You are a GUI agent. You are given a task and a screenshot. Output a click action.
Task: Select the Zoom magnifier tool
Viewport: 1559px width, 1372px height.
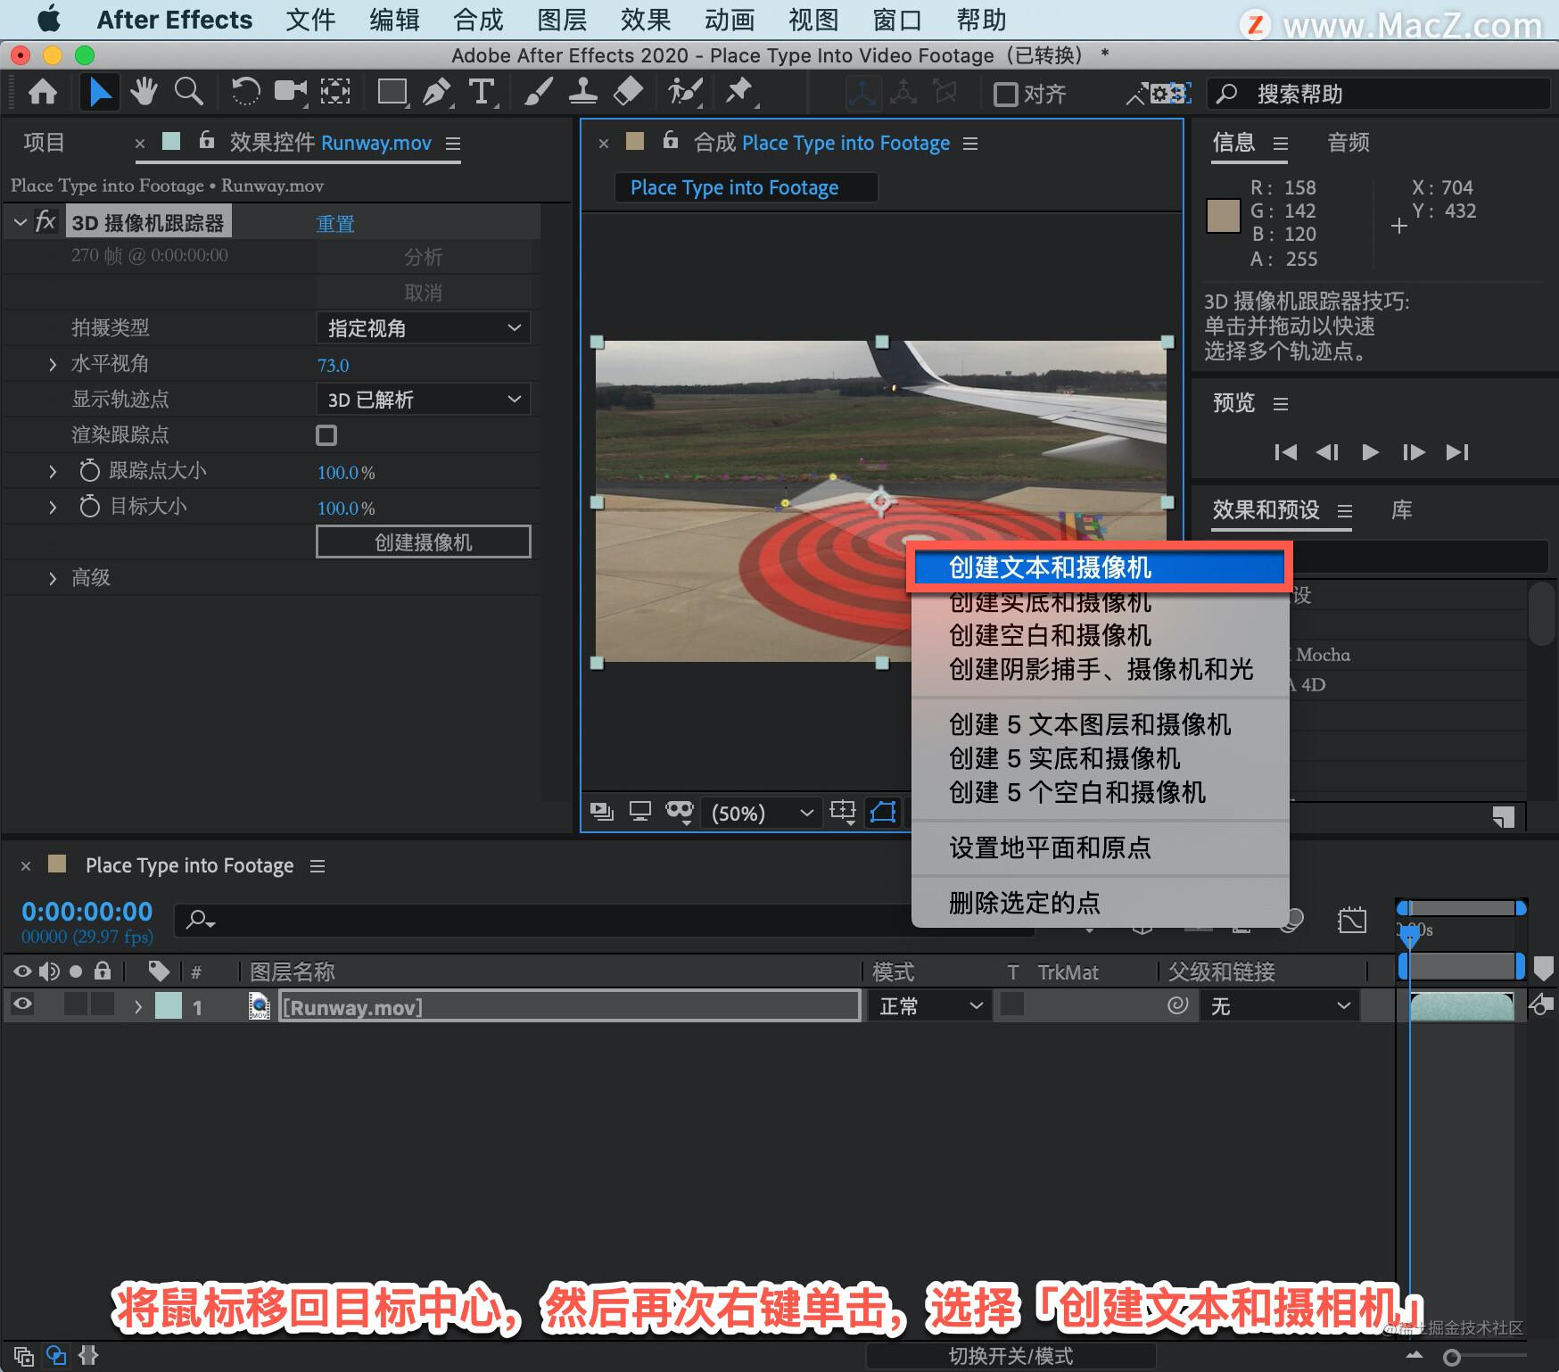[x=189, y=92]
